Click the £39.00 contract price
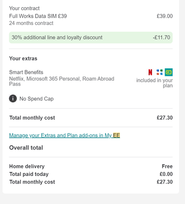Viewport: 185px width, 204px height. (165, 16)
